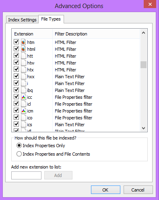Uncheck the htm extension checkbox

tap(17, 42)
